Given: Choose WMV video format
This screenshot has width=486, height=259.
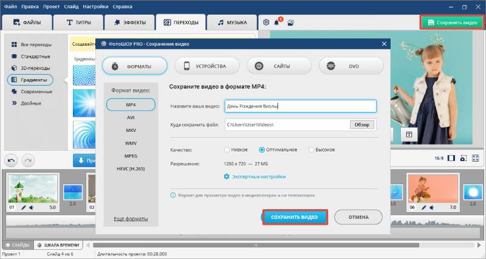Looking at the screenshot, I should click(x=131, y=143).
